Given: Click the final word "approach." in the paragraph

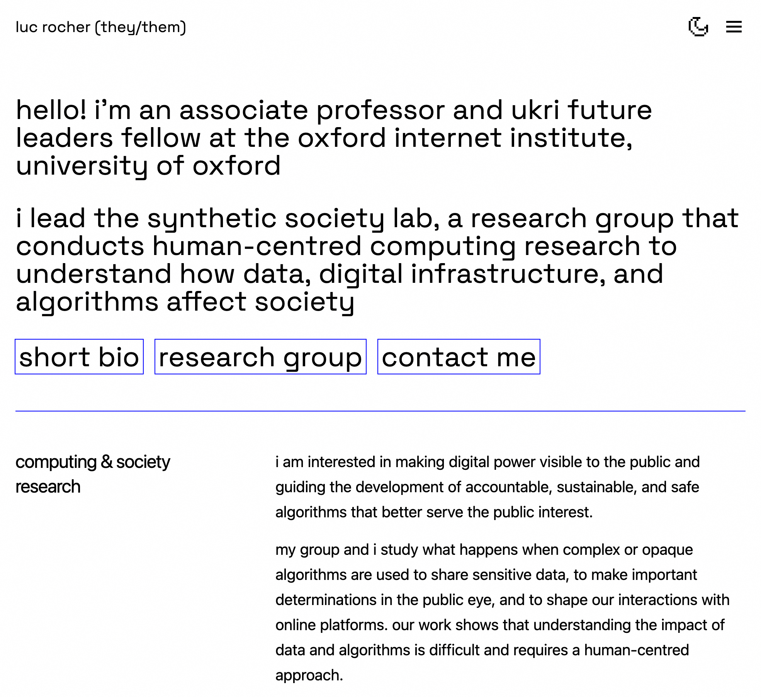Looking at the screenshot, I should point(309,675).
